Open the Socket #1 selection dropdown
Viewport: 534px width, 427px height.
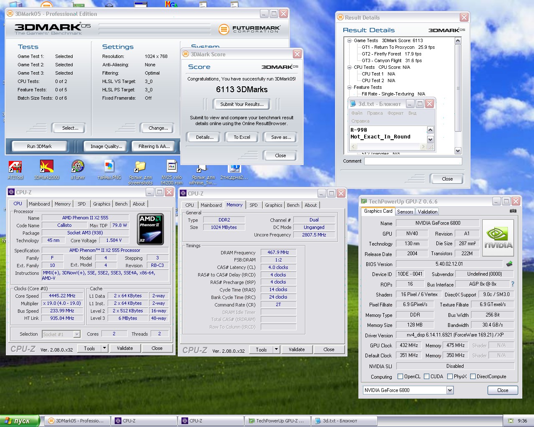77,334
